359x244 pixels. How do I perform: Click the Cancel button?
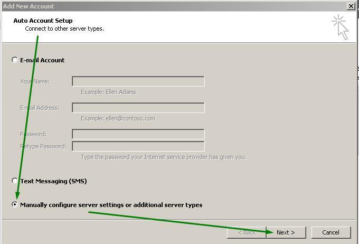[331, 232]
